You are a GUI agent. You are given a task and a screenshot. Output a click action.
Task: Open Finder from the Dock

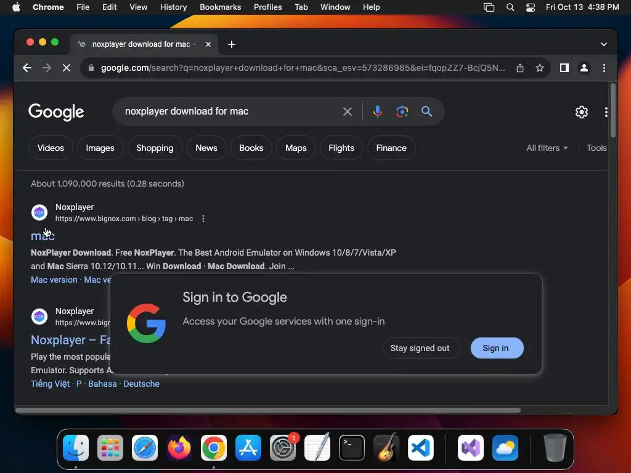[x=76, y=448]
